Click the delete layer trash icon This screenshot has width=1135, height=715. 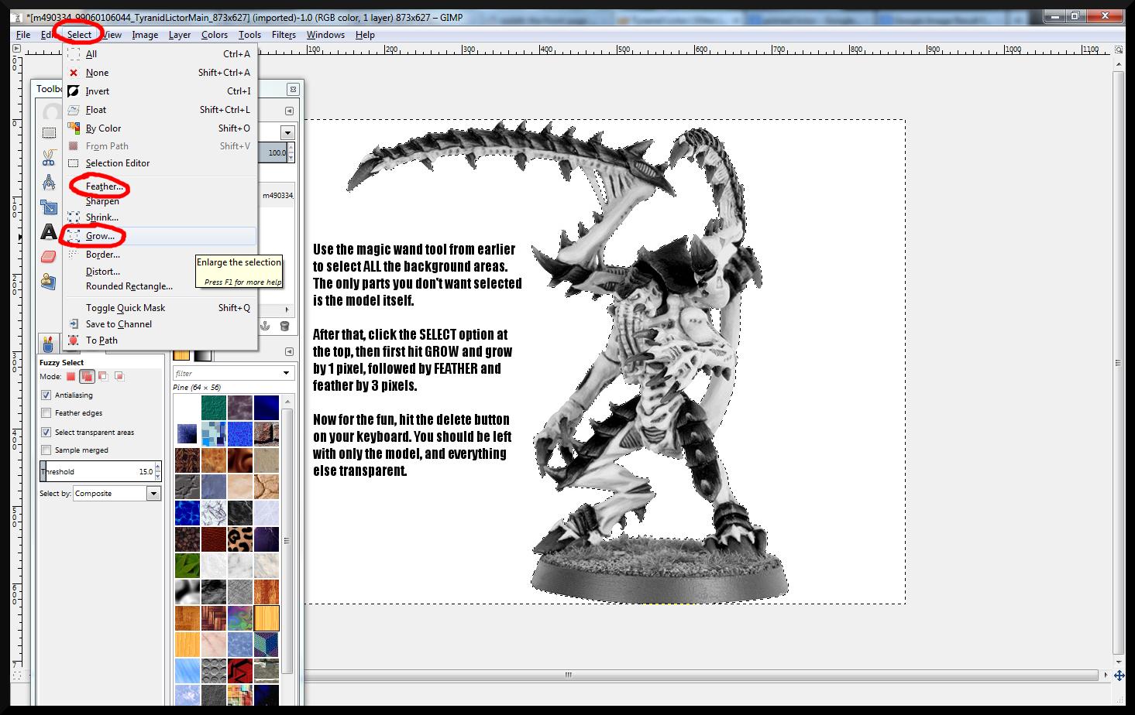point(284,327)
